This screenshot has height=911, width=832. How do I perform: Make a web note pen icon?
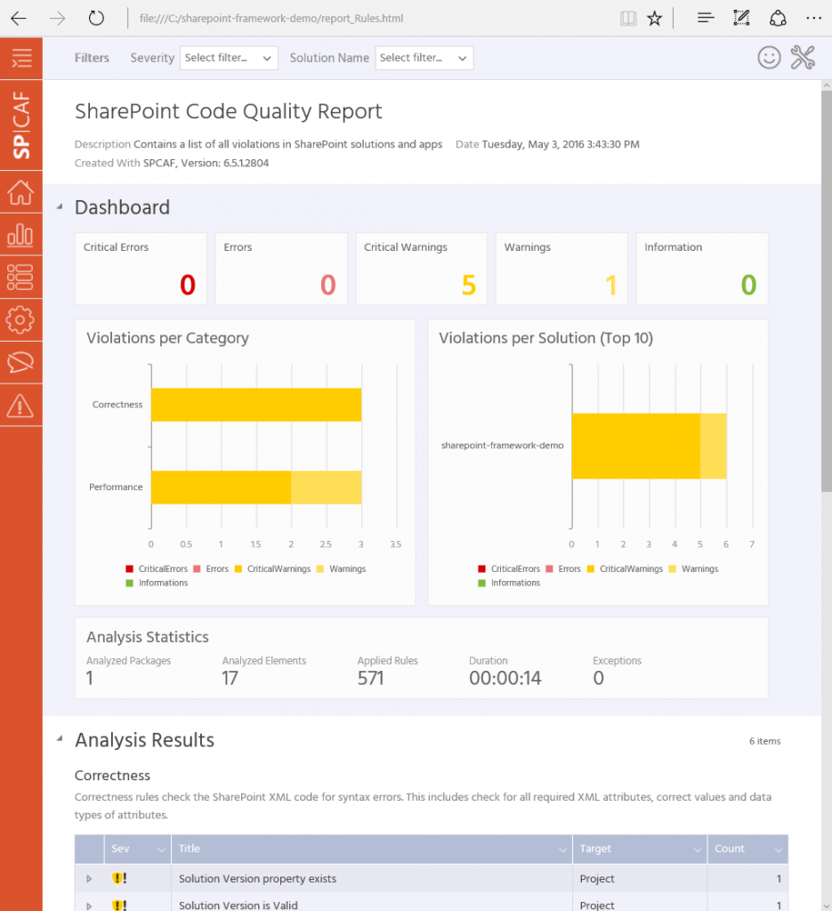pos(741,18)
